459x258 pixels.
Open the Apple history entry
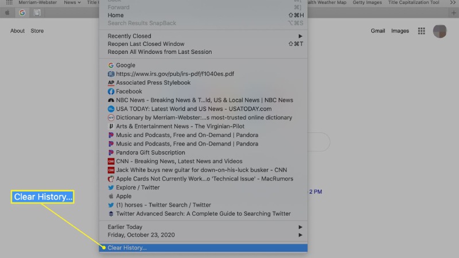tap(203, 196)
